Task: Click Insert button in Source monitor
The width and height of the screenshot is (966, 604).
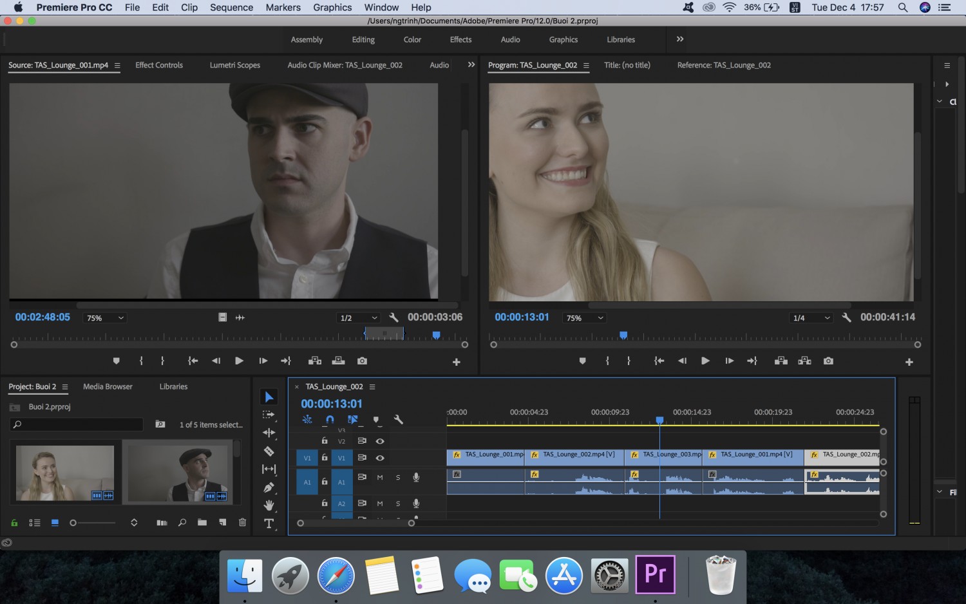Action: tap(315, 361)
